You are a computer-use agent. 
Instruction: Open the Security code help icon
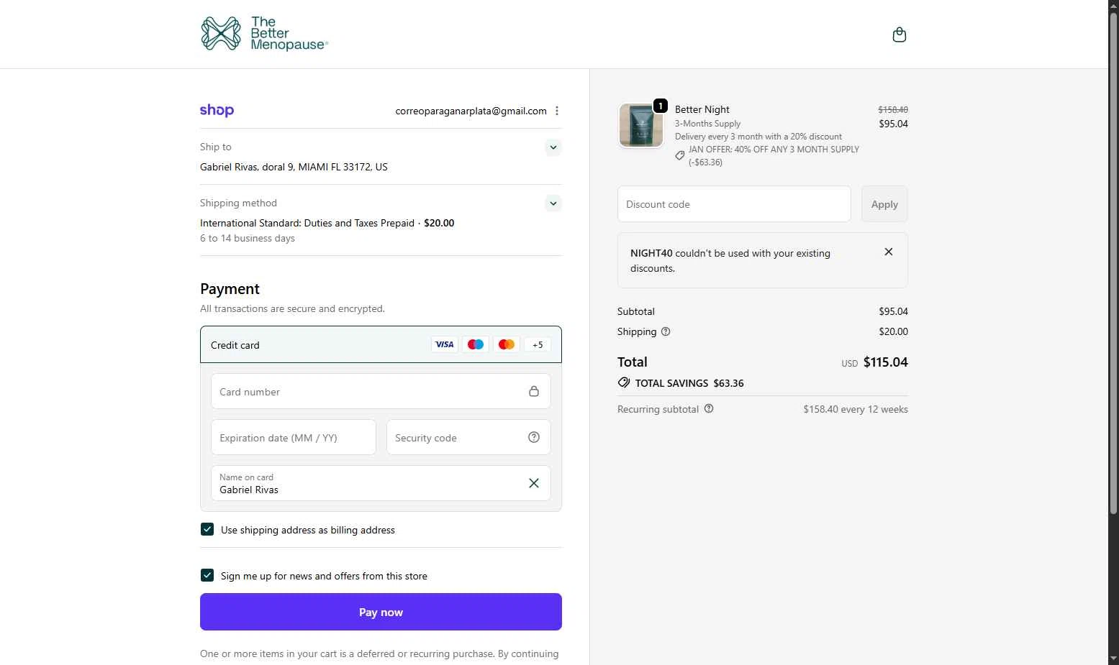click(x=534, y=437)
